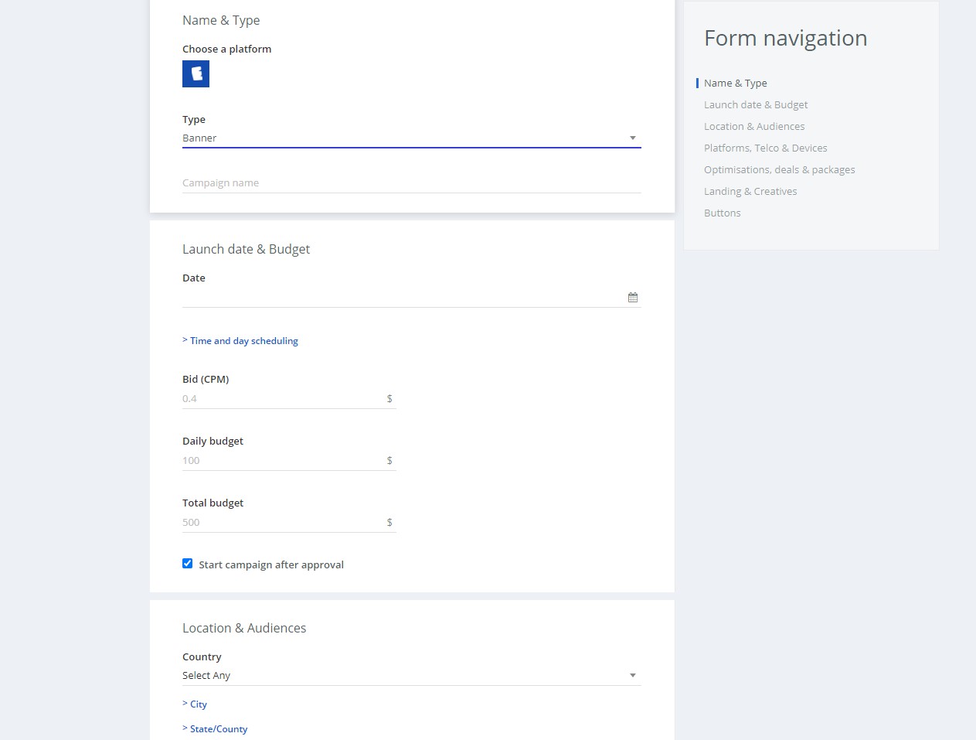Click the Form navigation heading
Image resolution: width=976 pixels, height=740 pixels.
click(x=785, y=39)
